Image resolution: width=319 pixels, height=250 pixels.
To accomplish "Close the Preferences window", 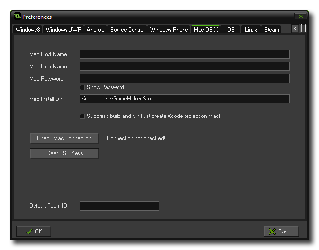I will 301,17.
